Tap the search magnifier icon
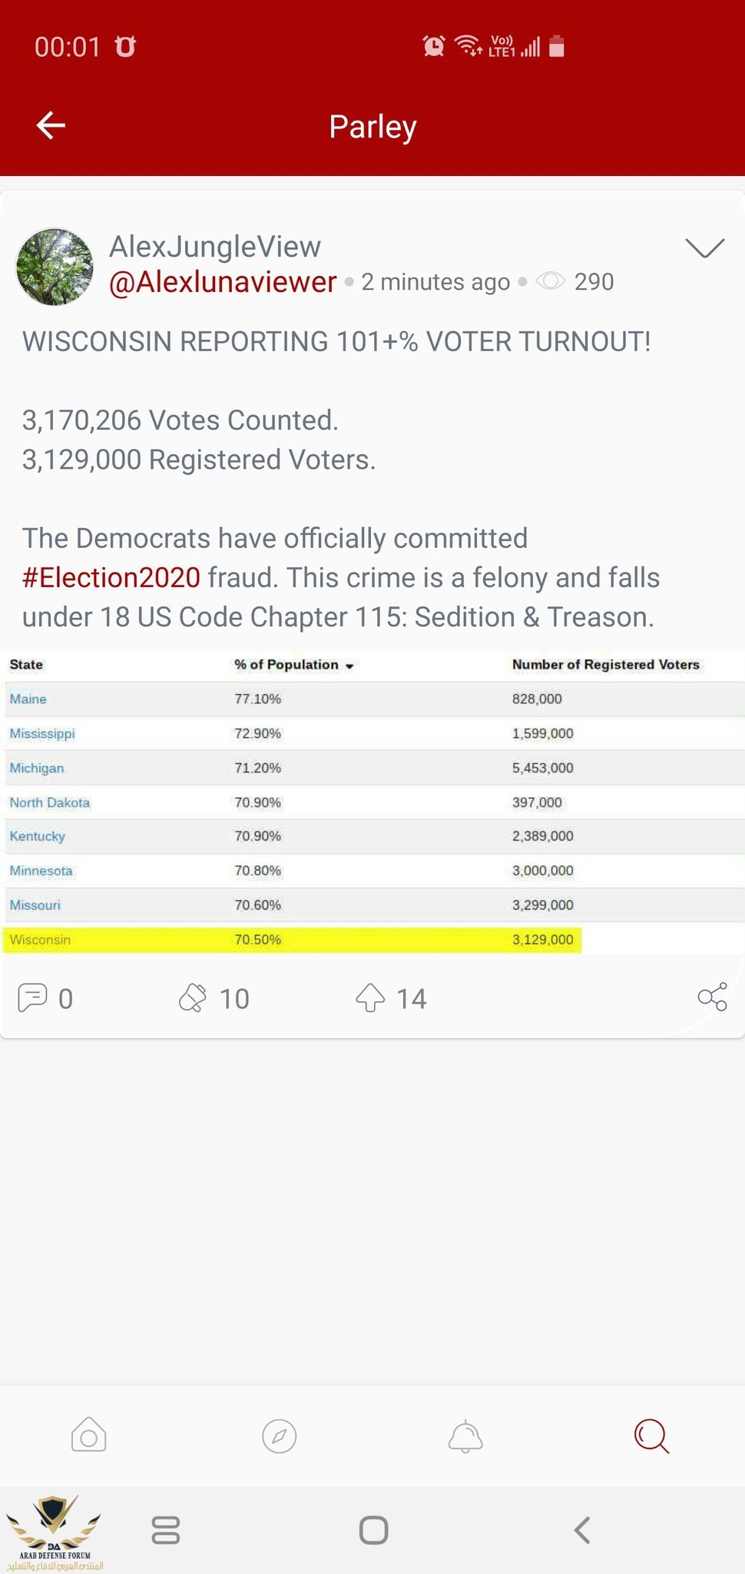 pos(651,1436)
